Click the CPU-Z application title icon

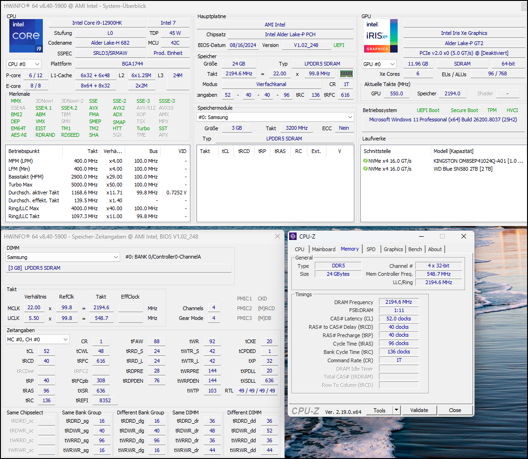pos(293,236)
